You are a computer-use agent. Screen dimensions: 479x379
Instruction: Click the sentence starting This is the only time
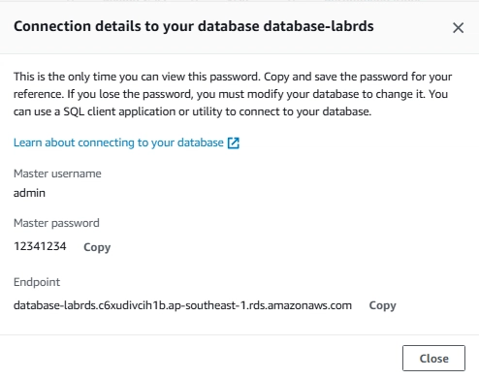click(x=137, y=77)
